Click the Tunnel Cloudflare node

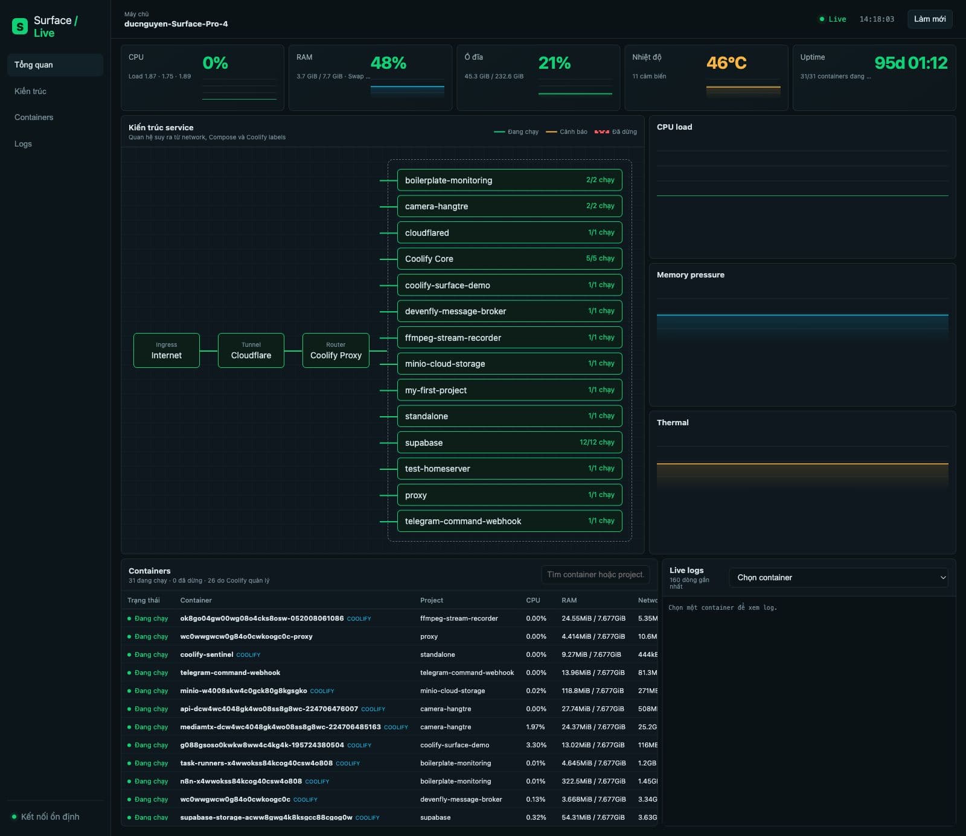tap(251, 350)
